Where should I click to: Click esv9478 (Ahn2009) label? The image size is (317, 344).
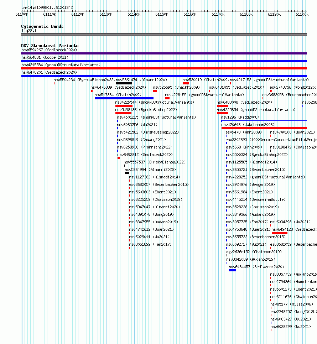(x=244, y=132)
